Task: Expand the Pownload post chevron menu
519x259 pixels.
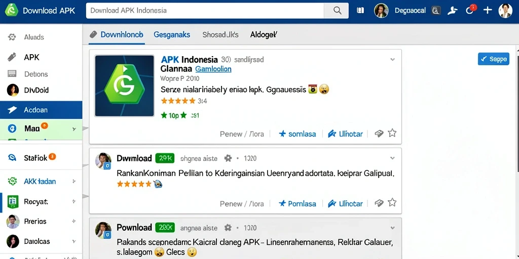Action: [x=392, y=228]
